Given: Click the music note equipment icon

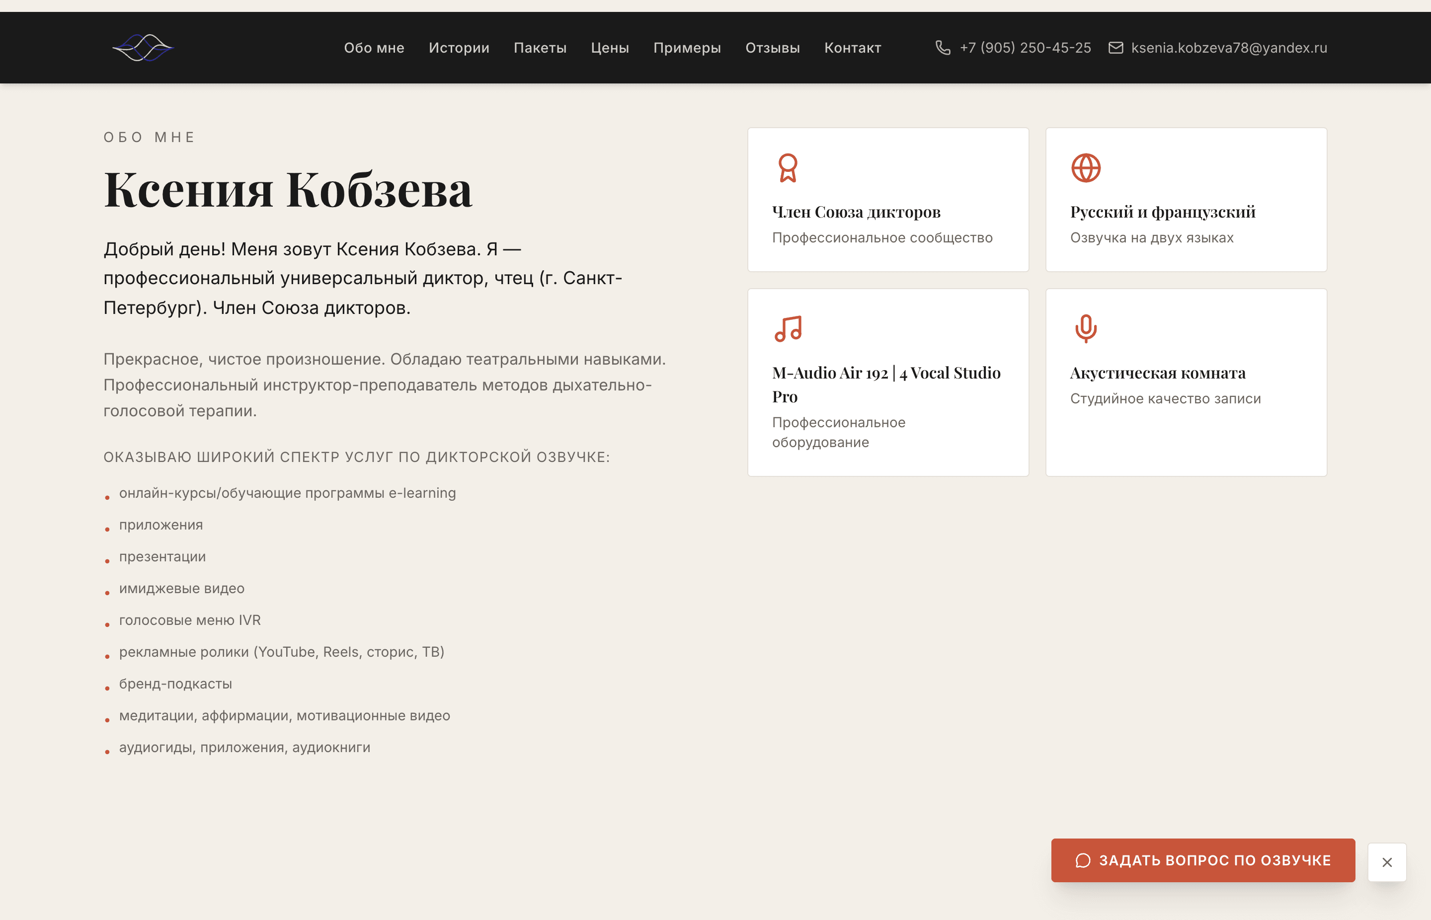Looking at the screenshot, I should (788, 328).
